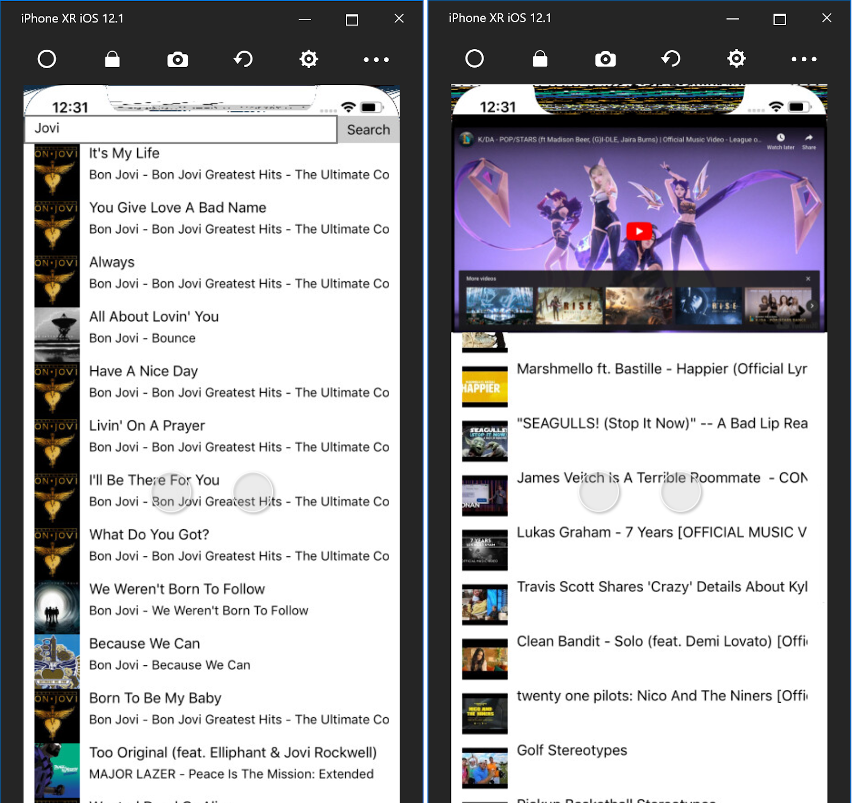Image resolution: width=854 pixels, height=803 pixels.
Task: Click album art next to 'We Weren't Born To Follow'
Action: (x=57, y=606)
